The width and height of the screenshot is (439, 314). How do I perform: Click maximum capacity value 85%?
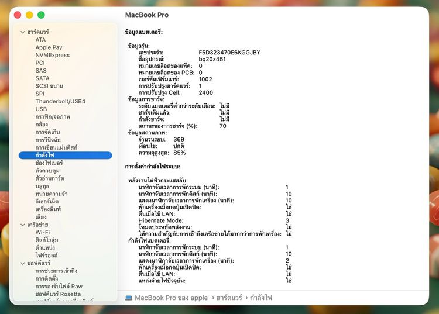coord(180,153)
